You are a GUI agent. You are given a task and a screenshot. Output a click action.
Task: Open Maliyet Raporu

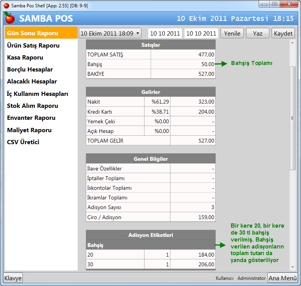[29, 130]
